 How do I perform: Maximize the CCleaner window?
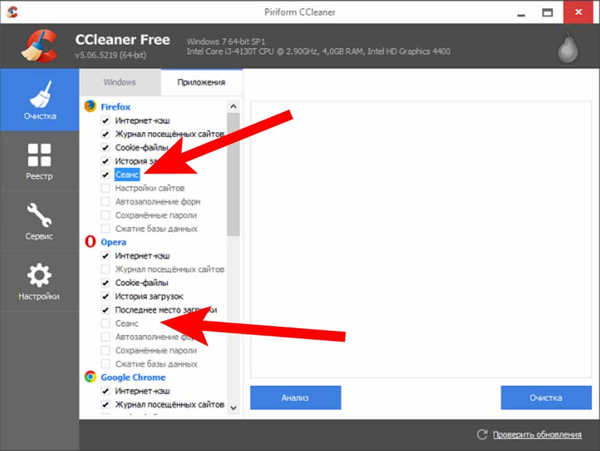547,12
